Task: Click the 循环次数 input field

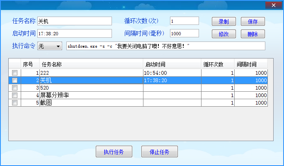Action: [x=184, y=21]
